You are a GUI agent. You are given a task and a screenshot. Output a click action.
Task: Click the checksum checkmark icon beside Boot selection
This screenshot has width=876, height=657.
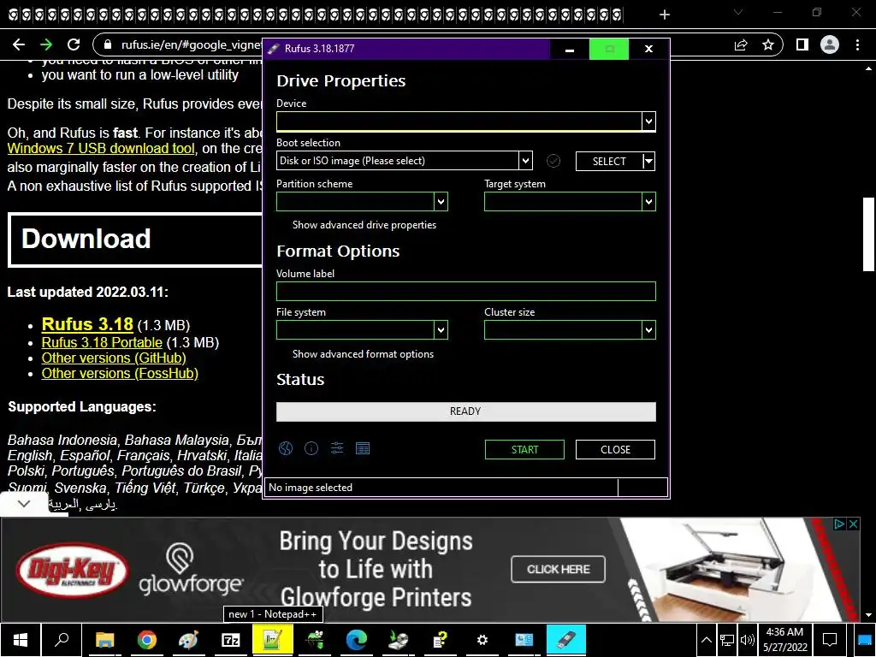pyautogui.click(x=553, y=161)
